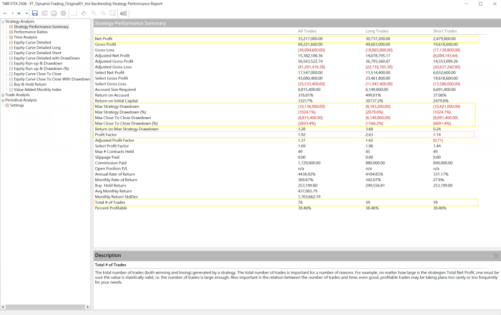Open Performance Ratios in the tree

pos(30,32)
